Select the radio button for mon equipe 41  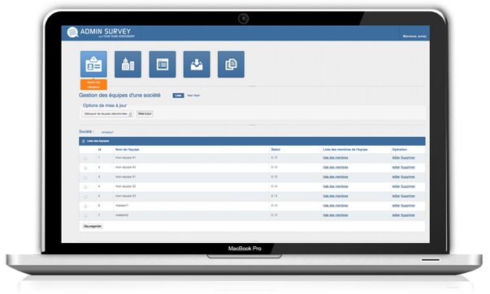coord(85,158)
